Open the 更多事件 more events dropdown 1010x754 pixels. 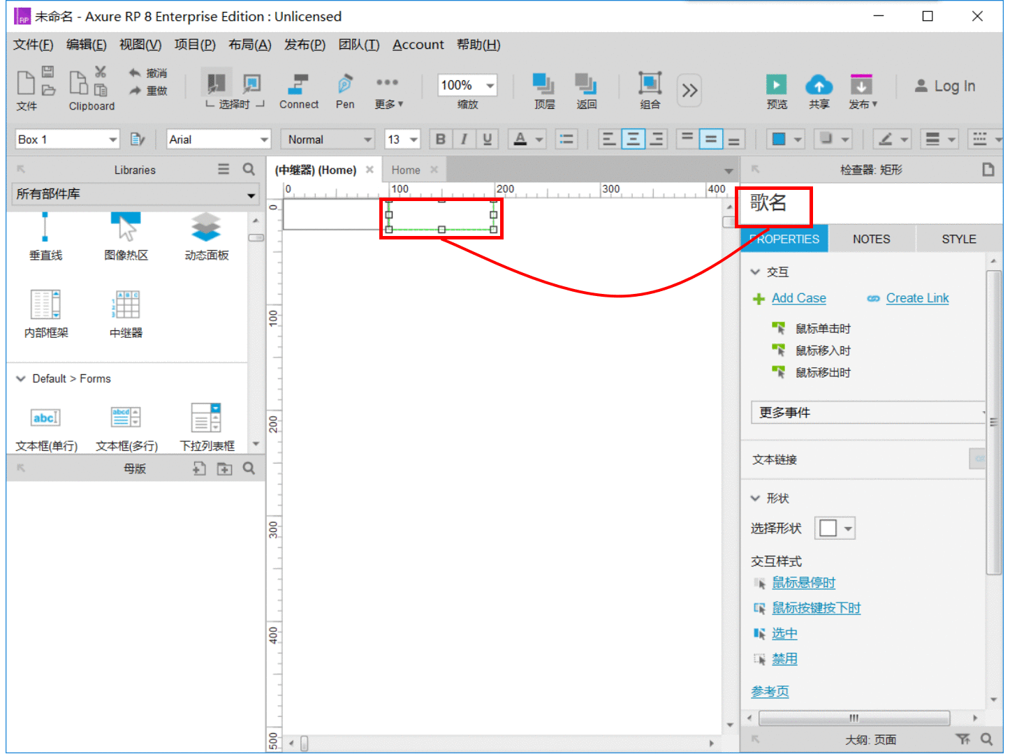pos(868,413)
